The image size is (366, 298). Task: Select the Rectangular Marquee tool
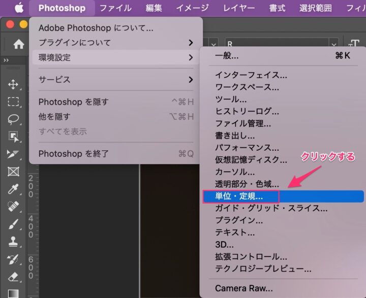(x=13, y=102)
